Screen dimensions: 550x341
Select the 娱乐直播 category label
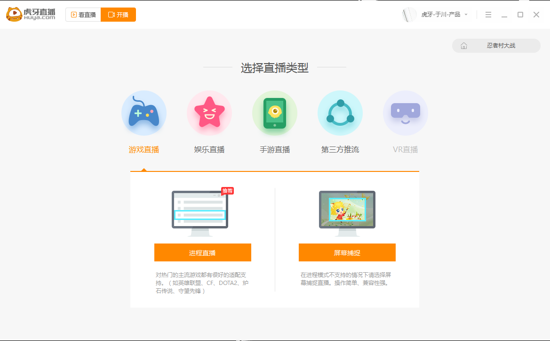click(x=209, y=149)
